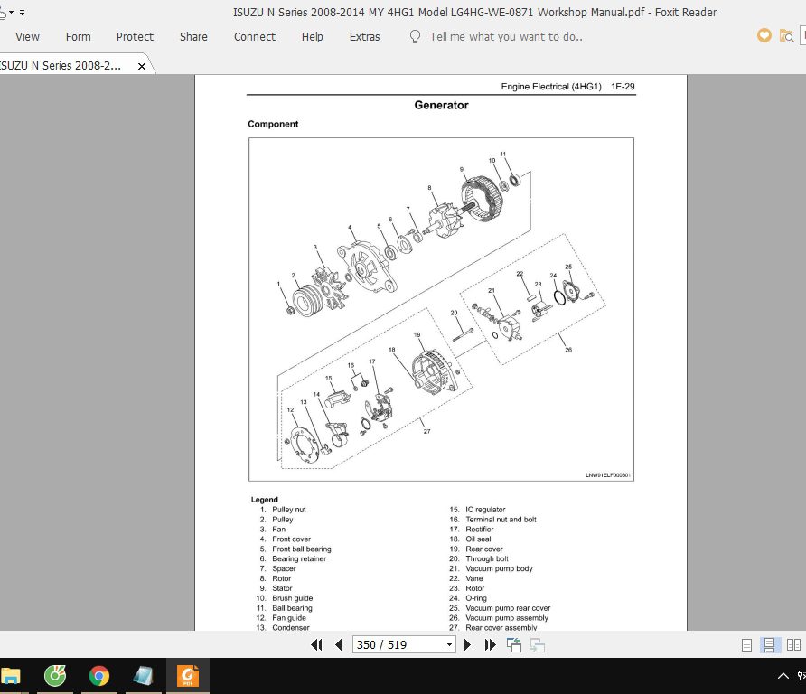Viewport: 806px width, 694px height.
Task: Open the Form ribbon tab
Action: tap(78, 37)
